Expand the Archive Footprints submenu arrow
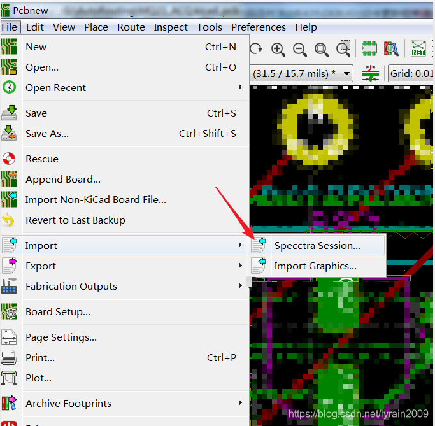 (241, 402)
